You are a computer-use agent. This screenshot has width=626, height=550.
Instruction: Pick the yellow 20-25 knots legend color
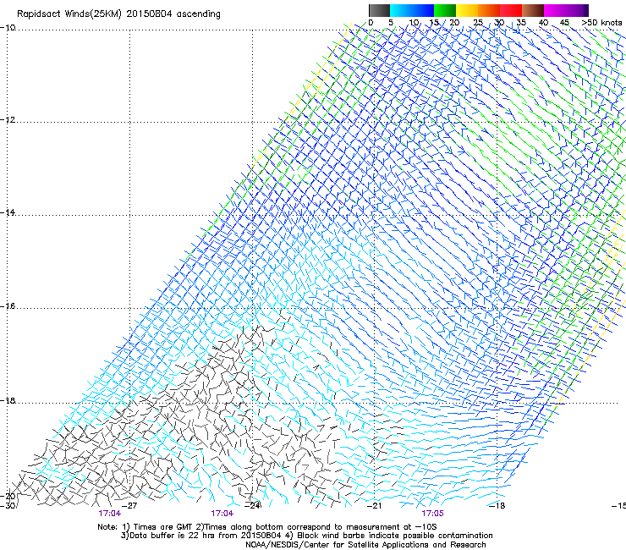click(467, 10)
